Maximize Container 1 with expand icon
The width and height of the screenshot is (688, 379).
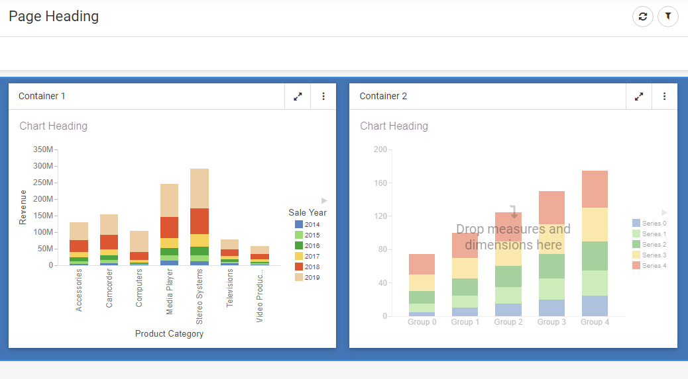coord(298,97)
